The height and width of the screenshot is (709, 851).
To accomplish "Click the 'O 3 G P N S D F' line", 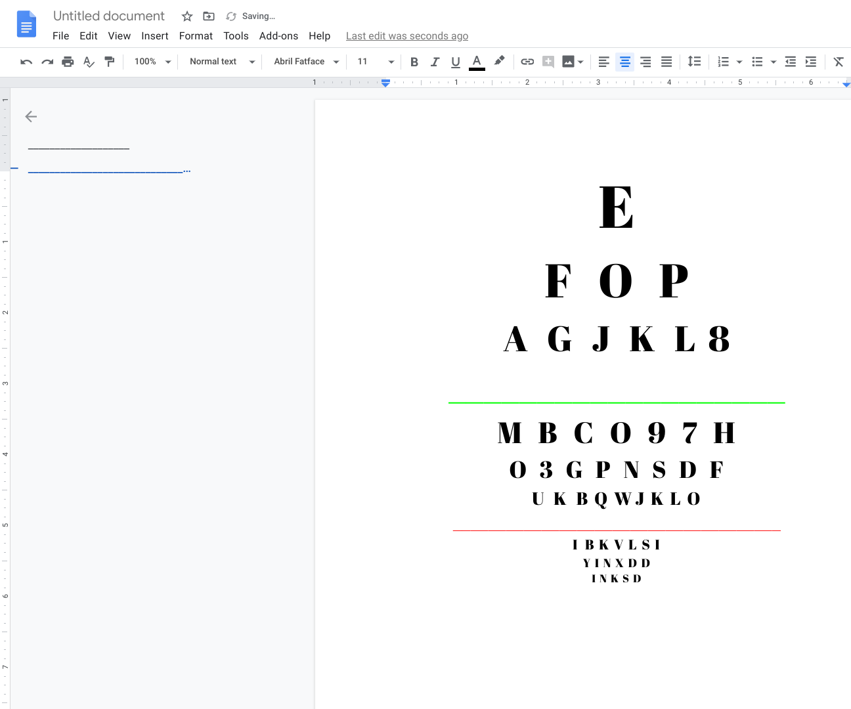I will (x=617, y=469).
